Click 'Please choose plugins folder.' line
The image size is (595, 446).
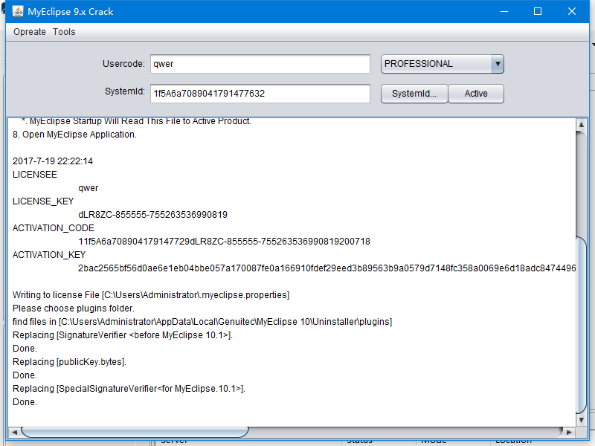pyautogui.click(x=74, y=308)
